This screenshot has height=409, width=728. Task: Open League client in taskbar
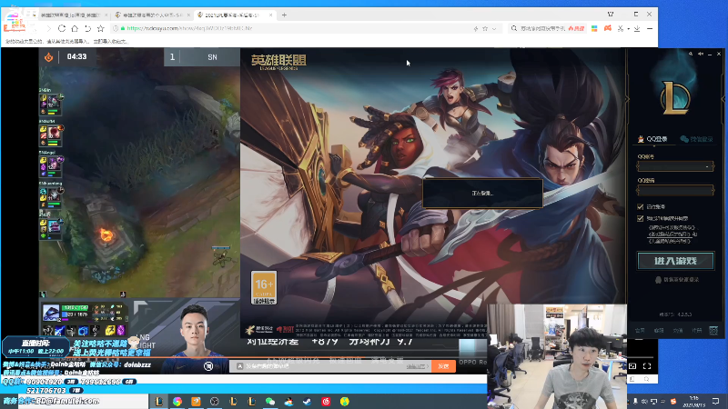pos(158,401)
